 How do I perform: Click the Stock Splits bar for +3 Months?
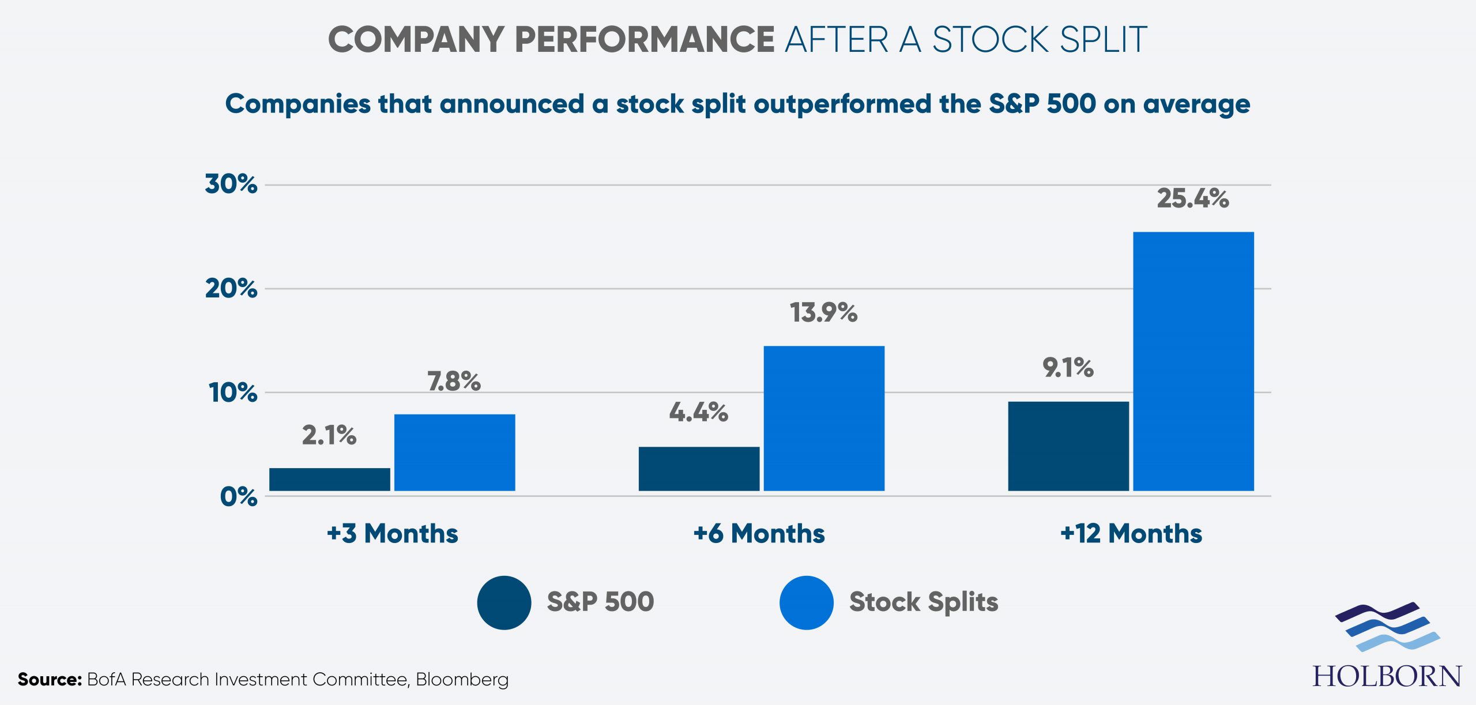click(x=454, y=453)
